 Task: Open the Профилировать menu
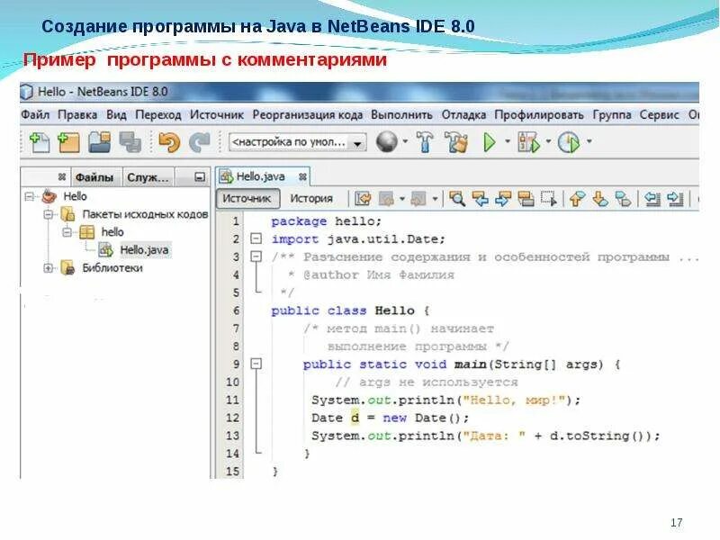[539, 115]
